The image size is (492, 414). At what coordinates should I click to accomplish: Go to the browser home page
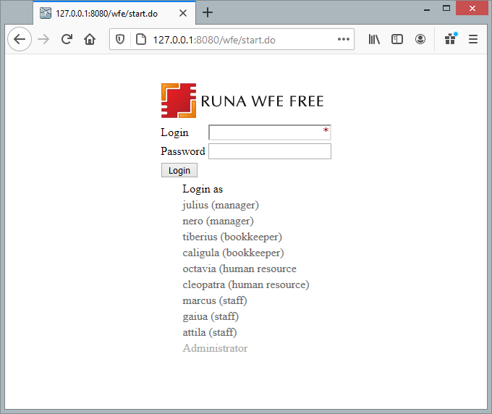[x=90, y=40]
